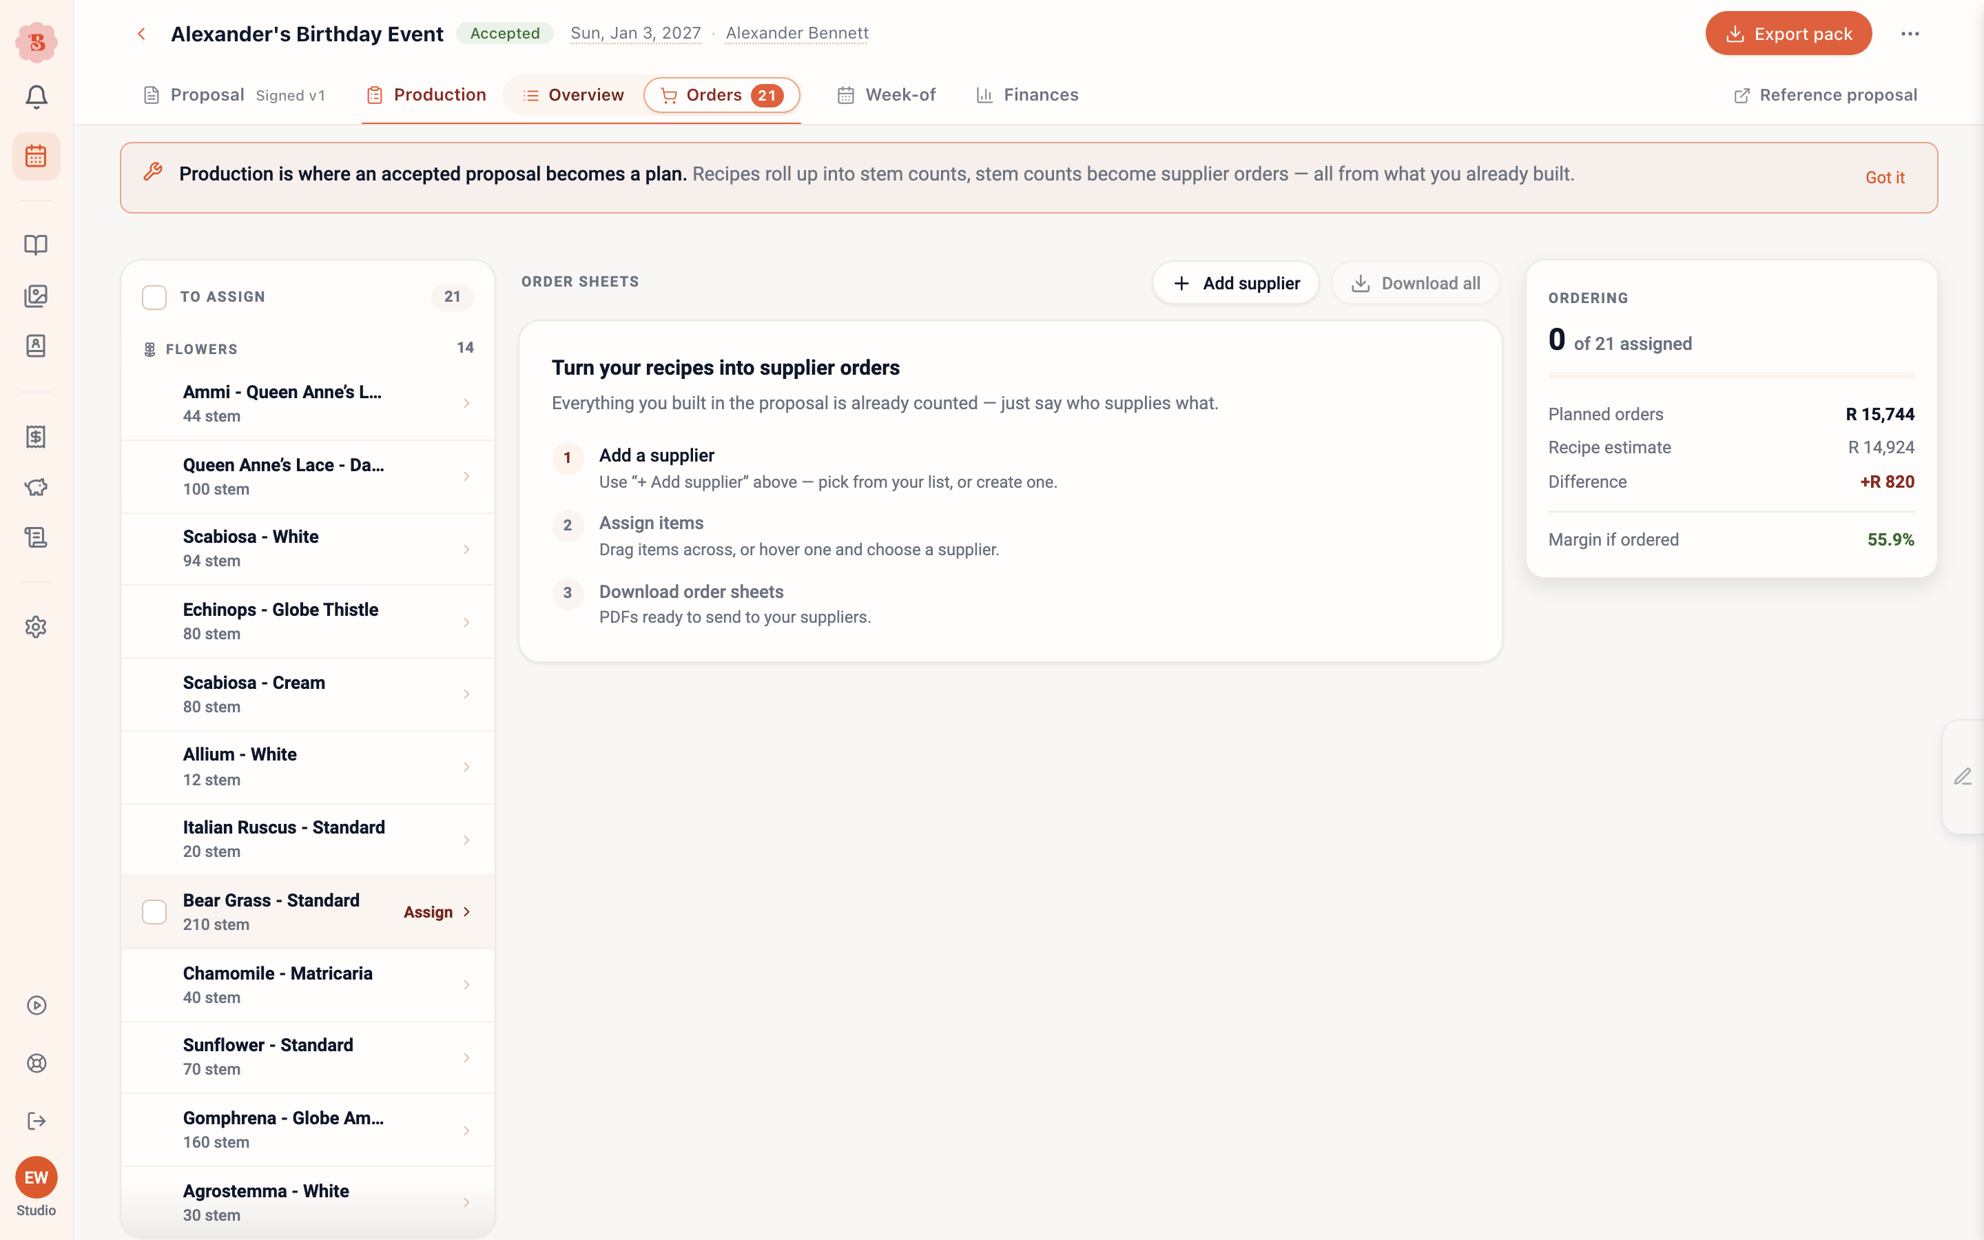1984x1240 pixels.
Task: Open the Week-of tab
Action: point(886,95)
